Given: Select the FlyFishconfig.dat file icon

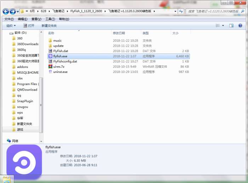Looking at the screenshot, I should click(50, 61).
